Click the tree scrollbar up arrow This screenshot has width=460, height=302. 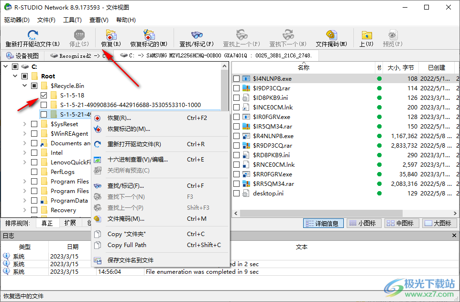point(224,66)
